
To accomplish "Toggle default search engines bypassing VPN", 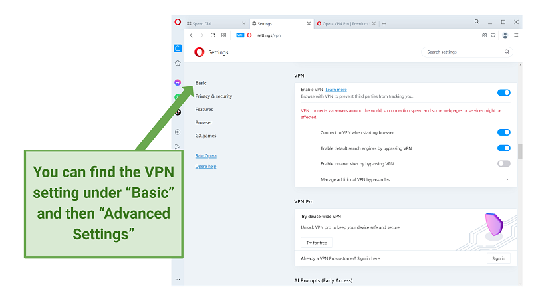I will point(504,148).
